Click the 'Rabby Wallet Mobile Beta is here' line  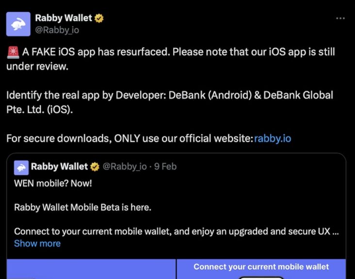coord(82,208)
